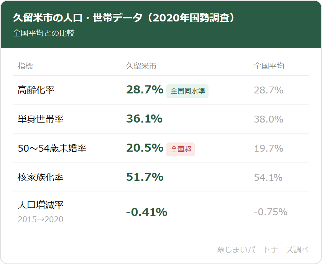
Task: Click the 2015→2020 period note
Action: pyautogui.click(x=41, y=219)
